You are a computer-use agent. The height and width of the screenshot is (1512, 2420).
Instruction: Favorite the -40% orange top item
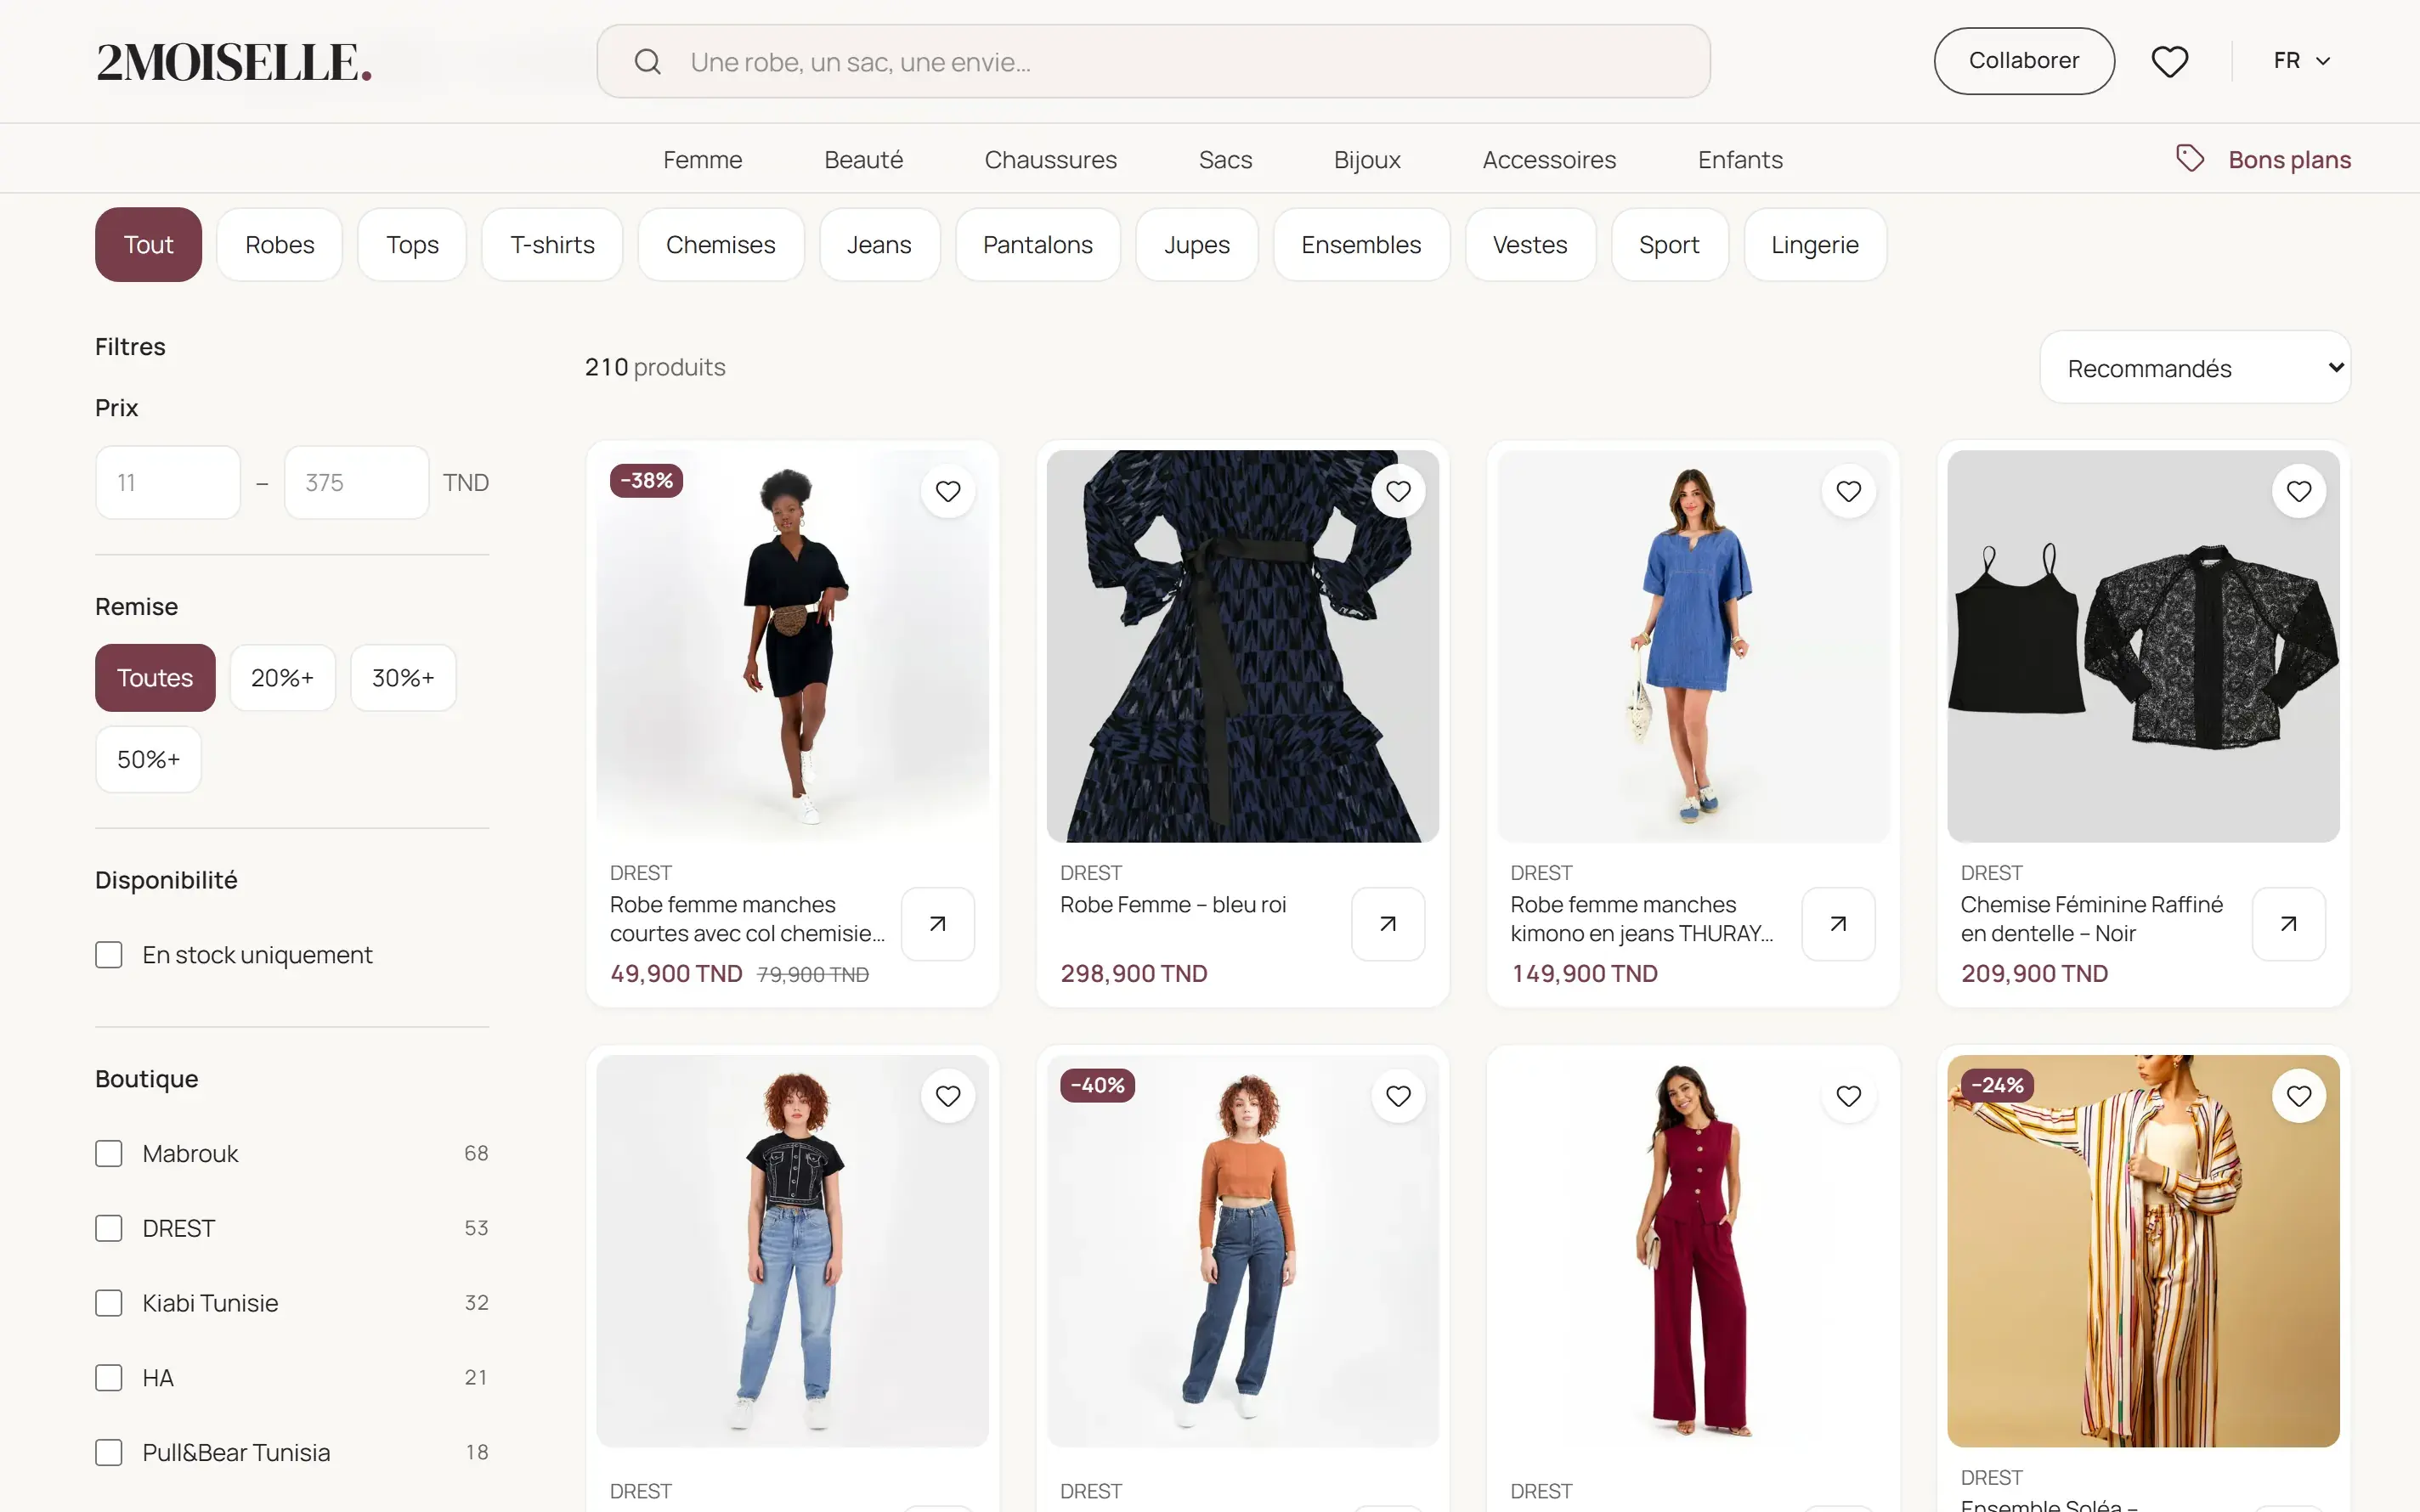click(1398, 1096)
